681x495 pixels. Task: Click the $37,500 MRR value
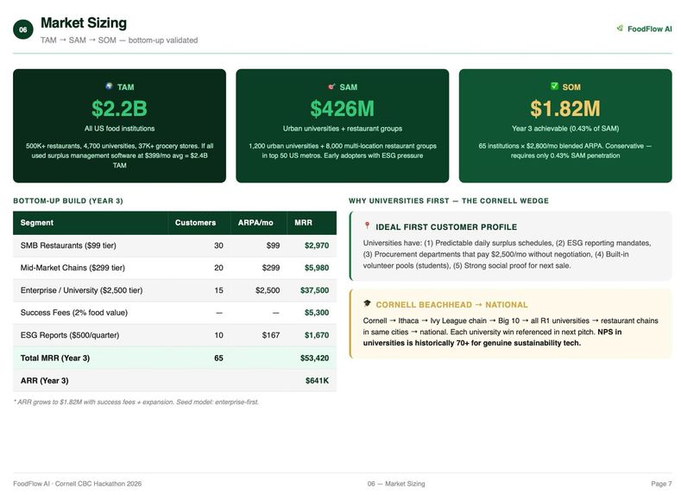[x=314, y=290]
